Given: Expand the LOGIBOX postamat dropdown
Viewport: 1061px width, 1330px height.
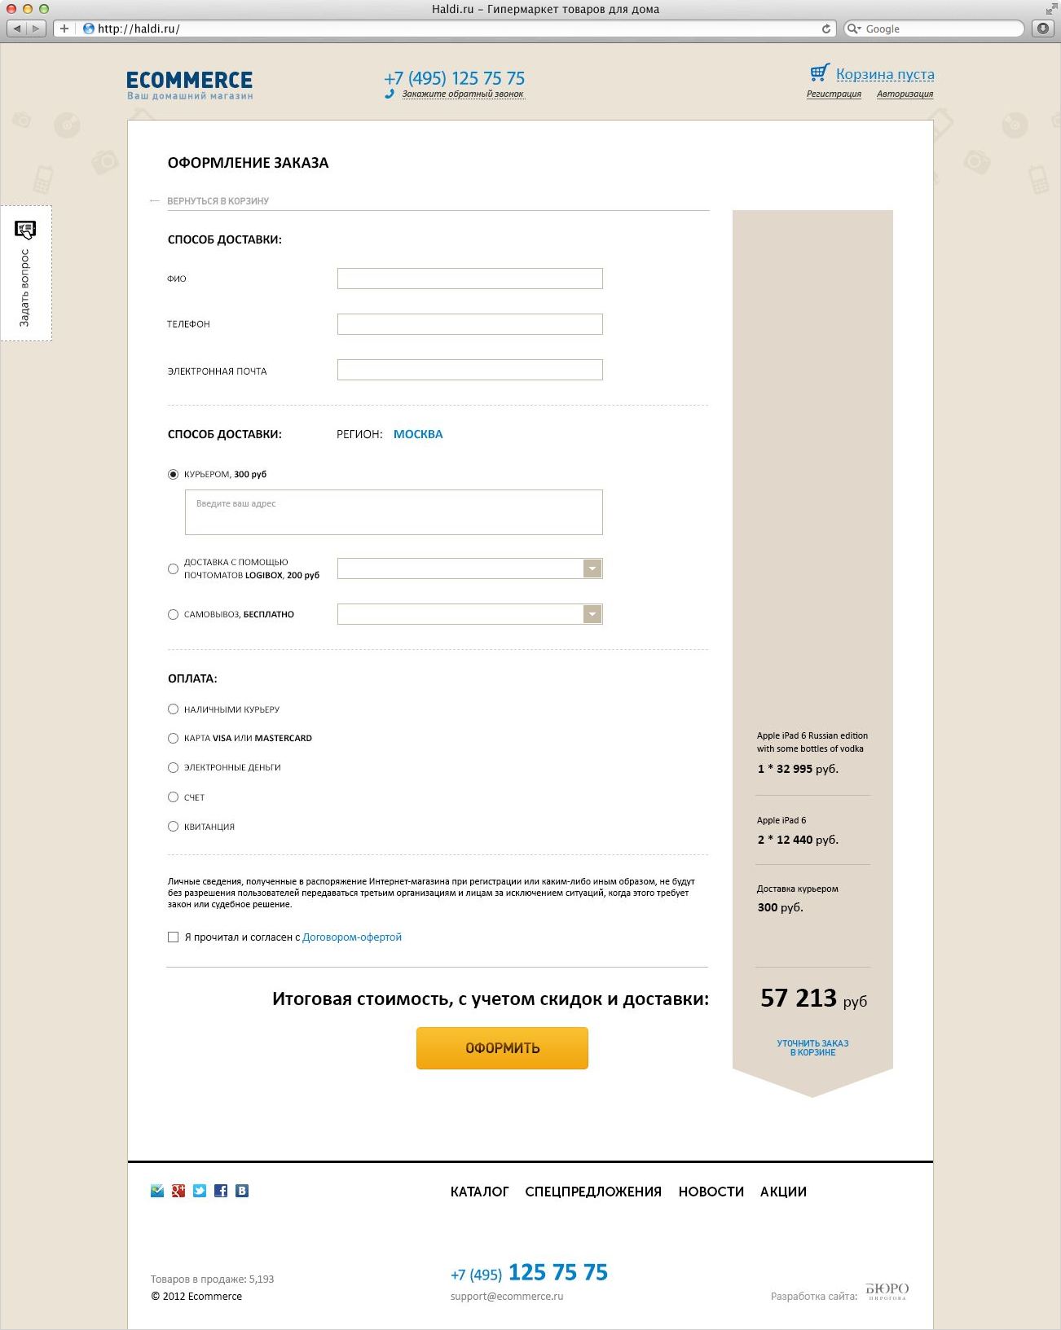Looking at the screenshot, I should [x=592, y=568].
